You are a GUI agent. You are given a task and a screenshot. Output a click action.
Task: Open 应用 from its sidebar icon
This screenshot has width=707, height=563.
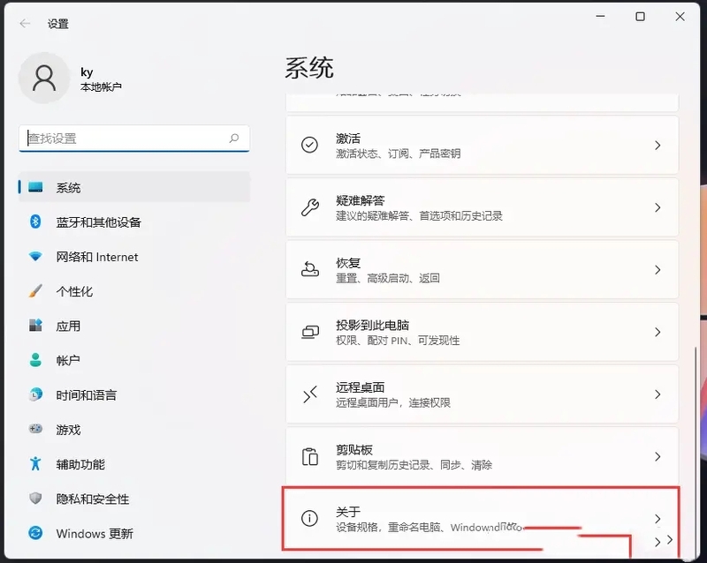pyautogui.click(x=34, y=327)
